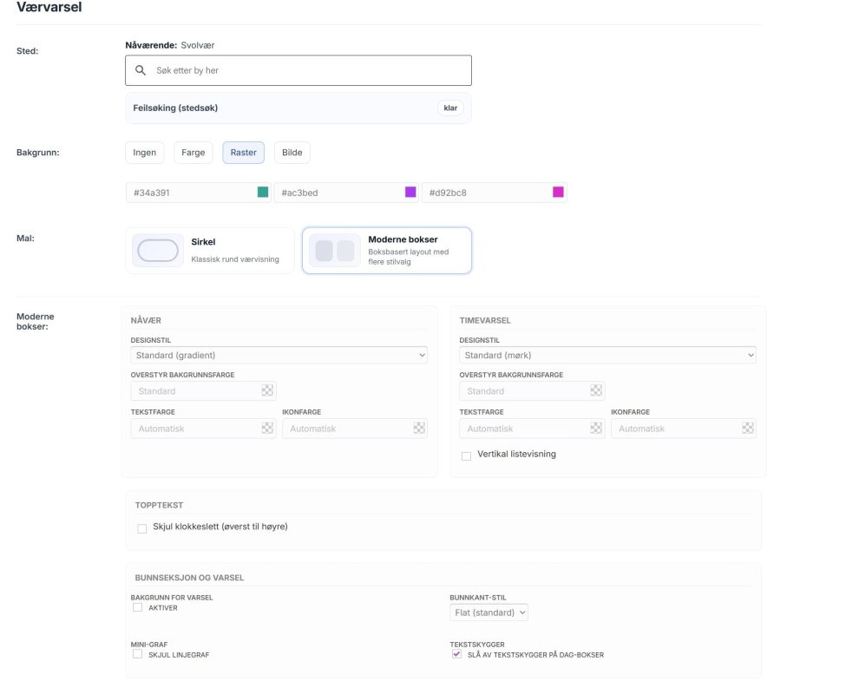Open the NÅVÆR Designstil dropdown
Viewport: 846px width, 694px height.
279,356
